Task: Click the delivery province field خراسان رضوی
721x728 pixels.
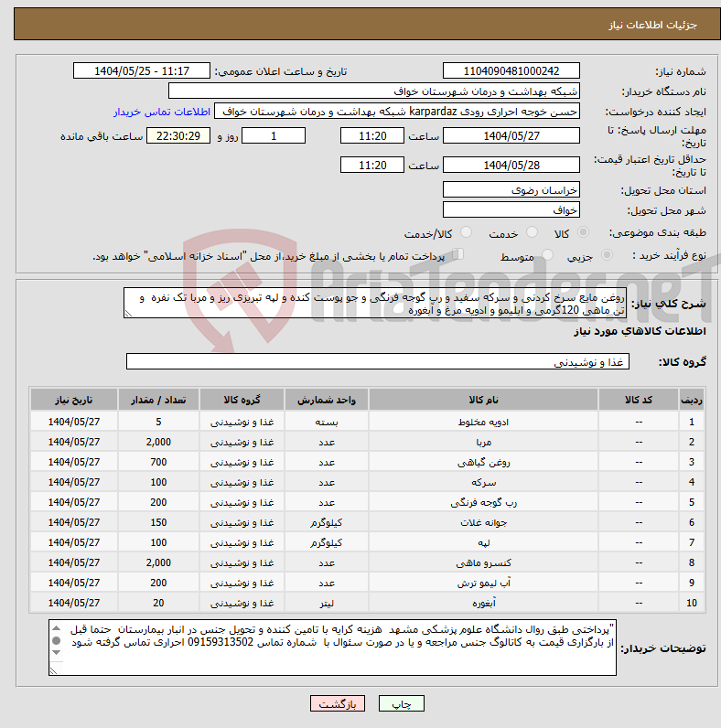Action: pos(511,190)
